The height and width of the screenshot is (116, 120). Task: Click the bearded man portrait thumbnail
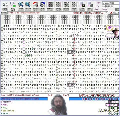coord(58,105)
